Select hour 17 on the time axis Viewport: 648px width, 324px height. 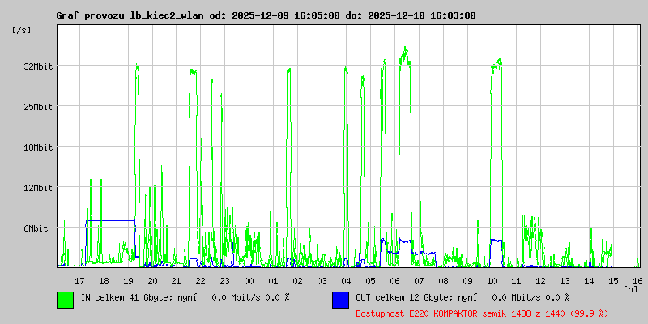point(79,280)
